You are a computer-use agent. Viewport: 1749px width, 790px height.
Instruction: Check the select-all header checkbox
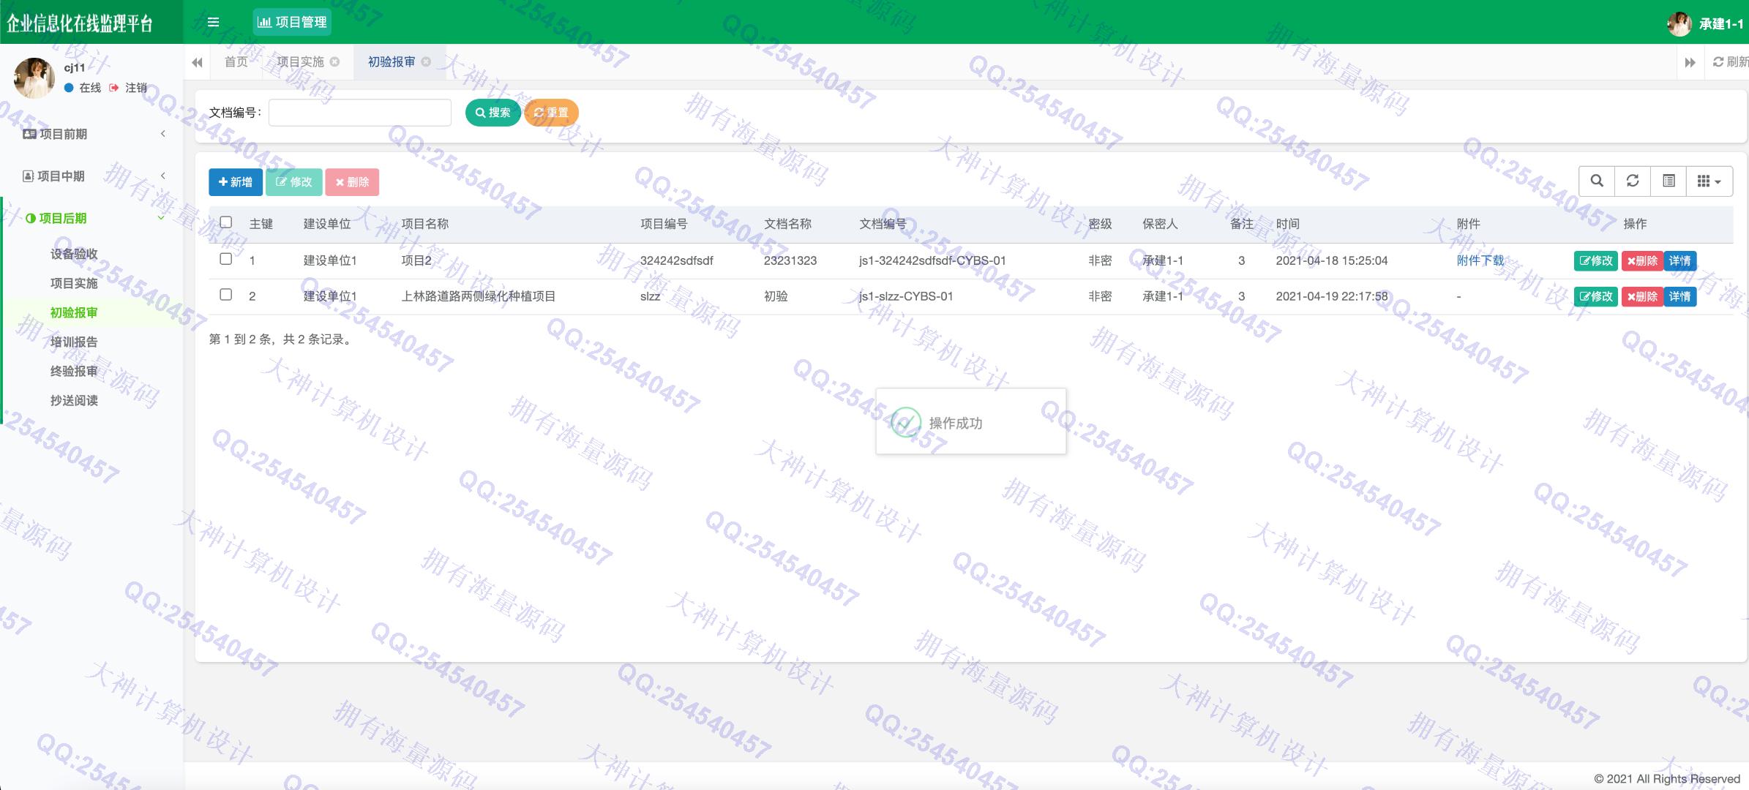pos(226,222)
